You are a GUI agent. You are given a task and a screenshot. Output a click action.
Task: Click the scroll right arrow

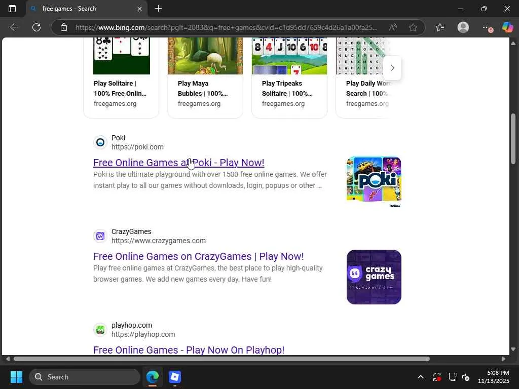point(503,359)
